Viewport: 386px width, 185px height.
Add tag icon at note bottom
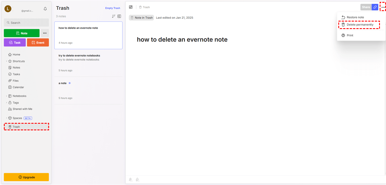click(x=137, y=180)
